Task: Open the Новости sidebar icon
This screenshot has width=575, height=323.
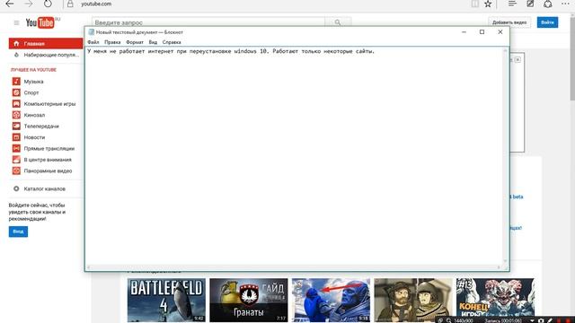Action: pyautogui.click(x=16, y=137)
